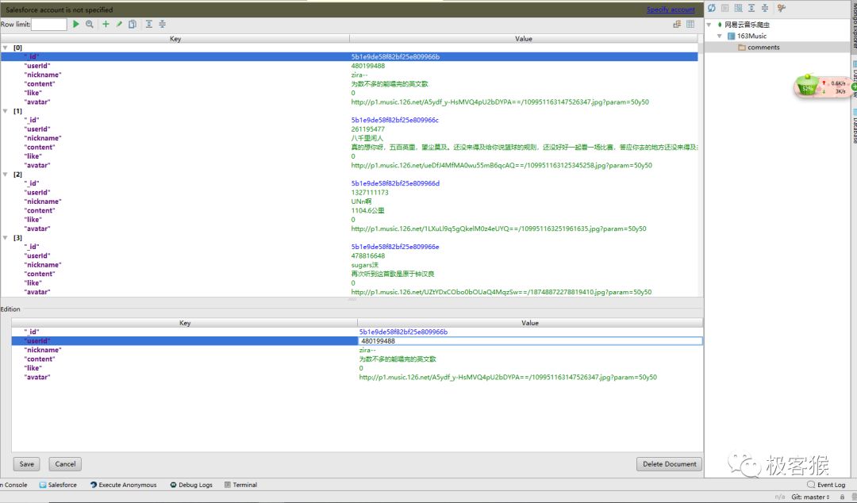Focus the Row limit input field
The image size is (857, 503).
48,24
